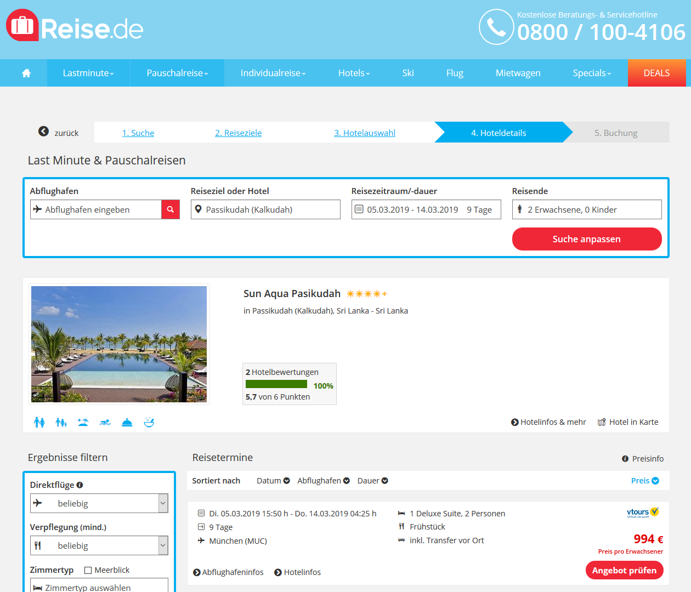This screenshot has height=592, width=691.
Task: Click the hotel rating suns icons
Action: pos(366,294)
